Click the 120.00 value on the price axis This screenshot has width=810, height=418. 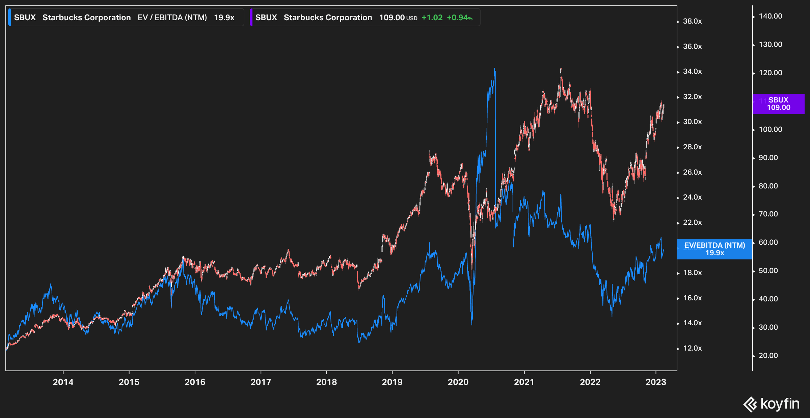click(770, 73)
